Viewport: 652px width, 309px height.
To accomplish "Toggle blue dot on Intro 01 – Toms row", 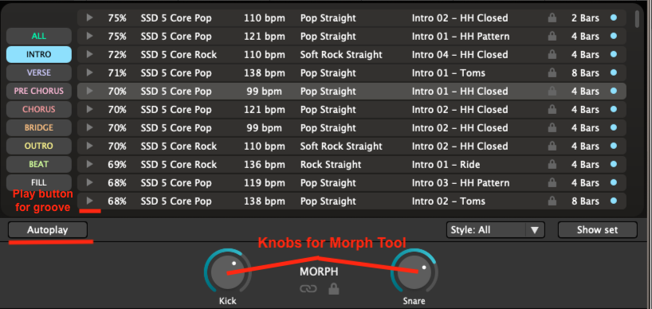I will coord(613,72).
